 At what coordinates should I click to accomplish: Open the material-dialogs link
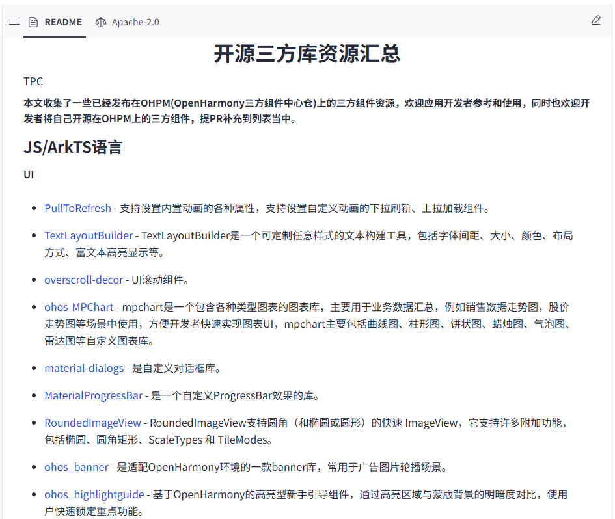(84, 369)
